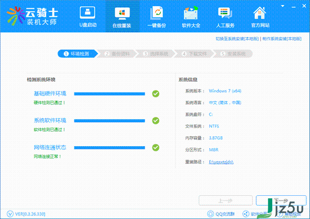Click the 网络连通状态 label
Viewport: 310px width, 219px height.
(50, 147)
